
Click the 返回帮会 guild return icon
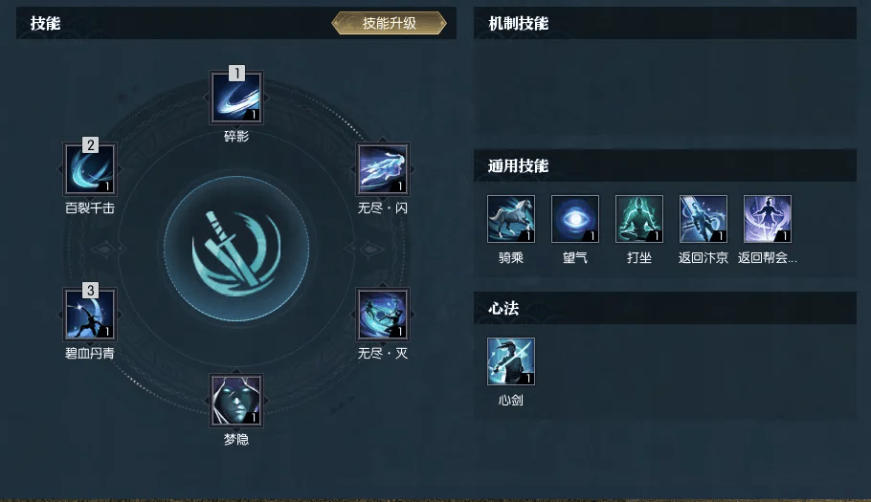click(768, 219)
